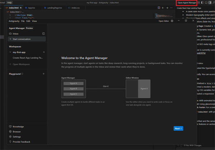
Task: Toggle the editor's right side panel layout
Action: pyautogui.click(x=210, y=3)
